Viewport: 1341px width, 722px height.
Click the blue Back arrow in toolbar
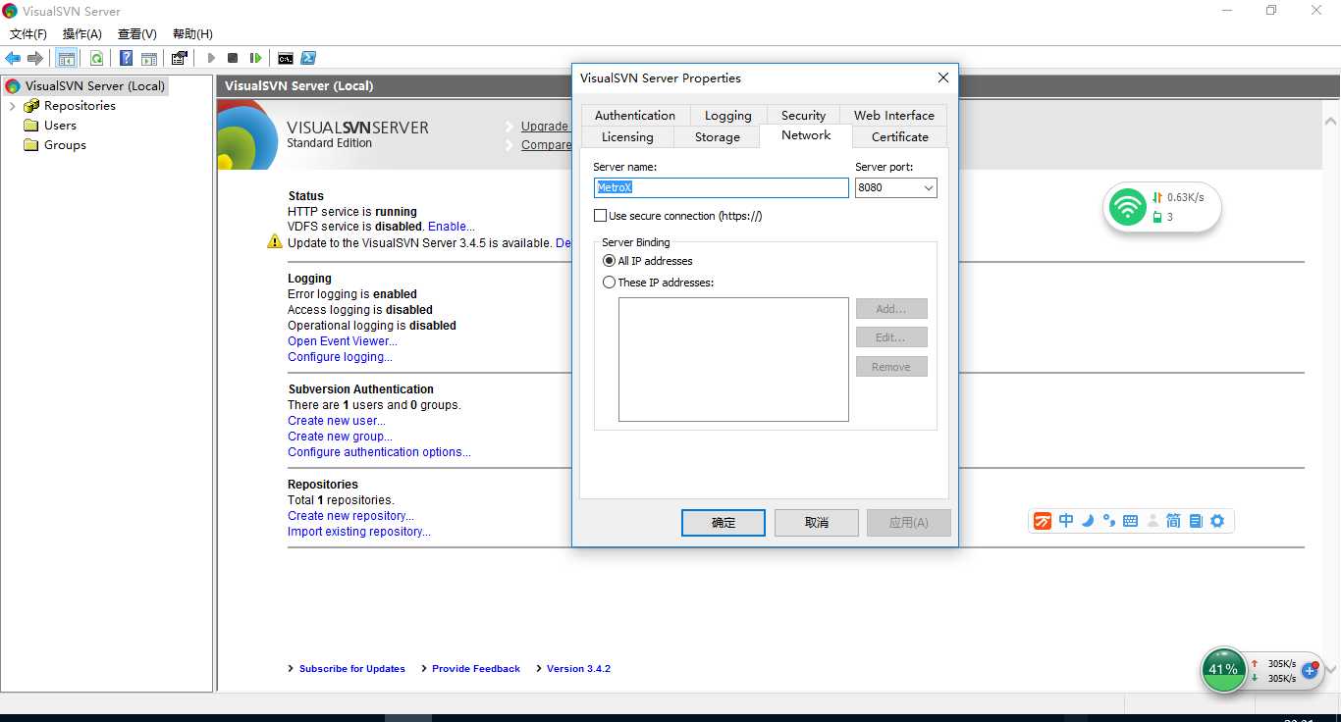13,59
